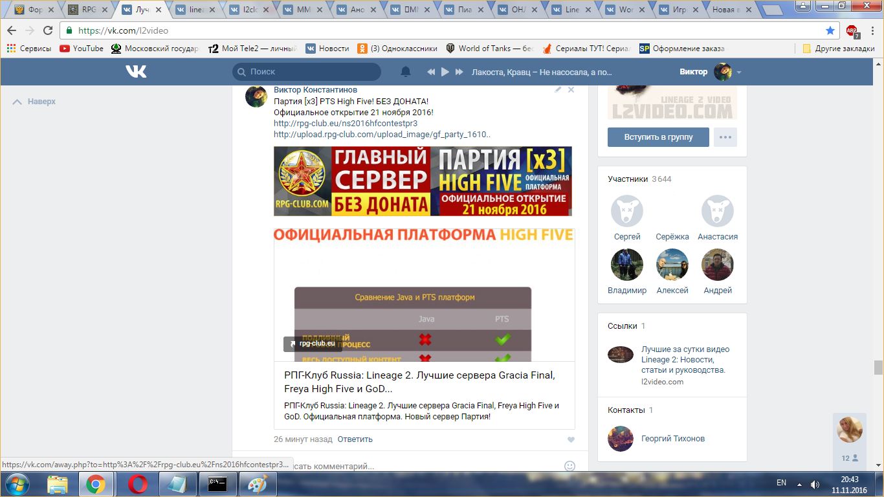
Task: Open the Chrome three-dots menu
Action: tap(872, 30)
